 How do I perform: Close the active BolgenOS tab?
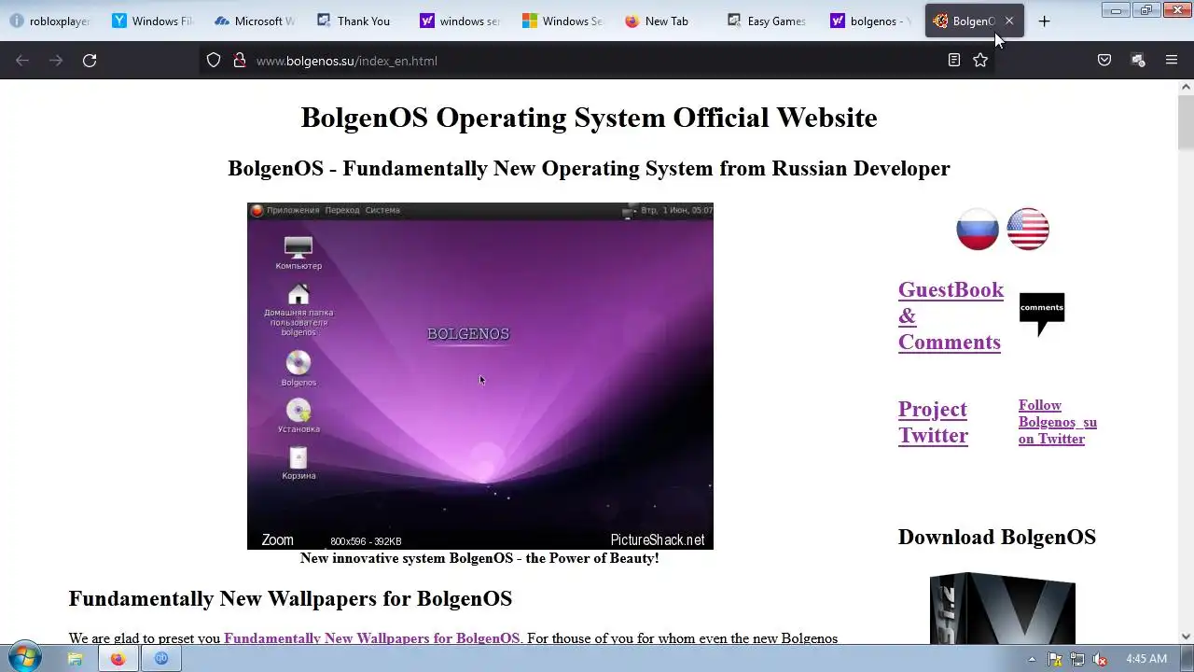point(1009,21)
